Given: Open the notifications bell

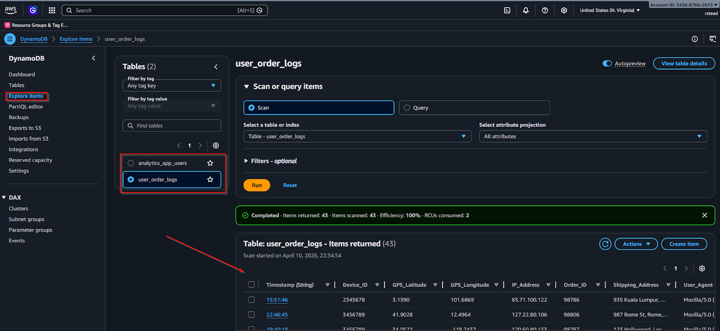Looking at the screenshot, I should 526,10.
